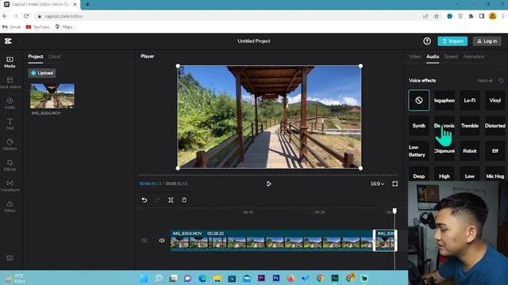508x285 pixels.
Task: Open Photoshop from the taskbar
Action: (276, 278)
